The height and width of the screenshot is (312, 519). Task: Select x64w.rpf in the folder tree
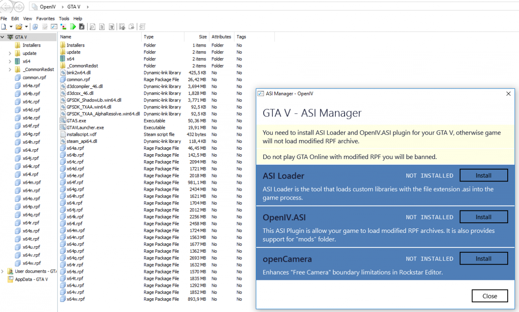click(31, 263)
